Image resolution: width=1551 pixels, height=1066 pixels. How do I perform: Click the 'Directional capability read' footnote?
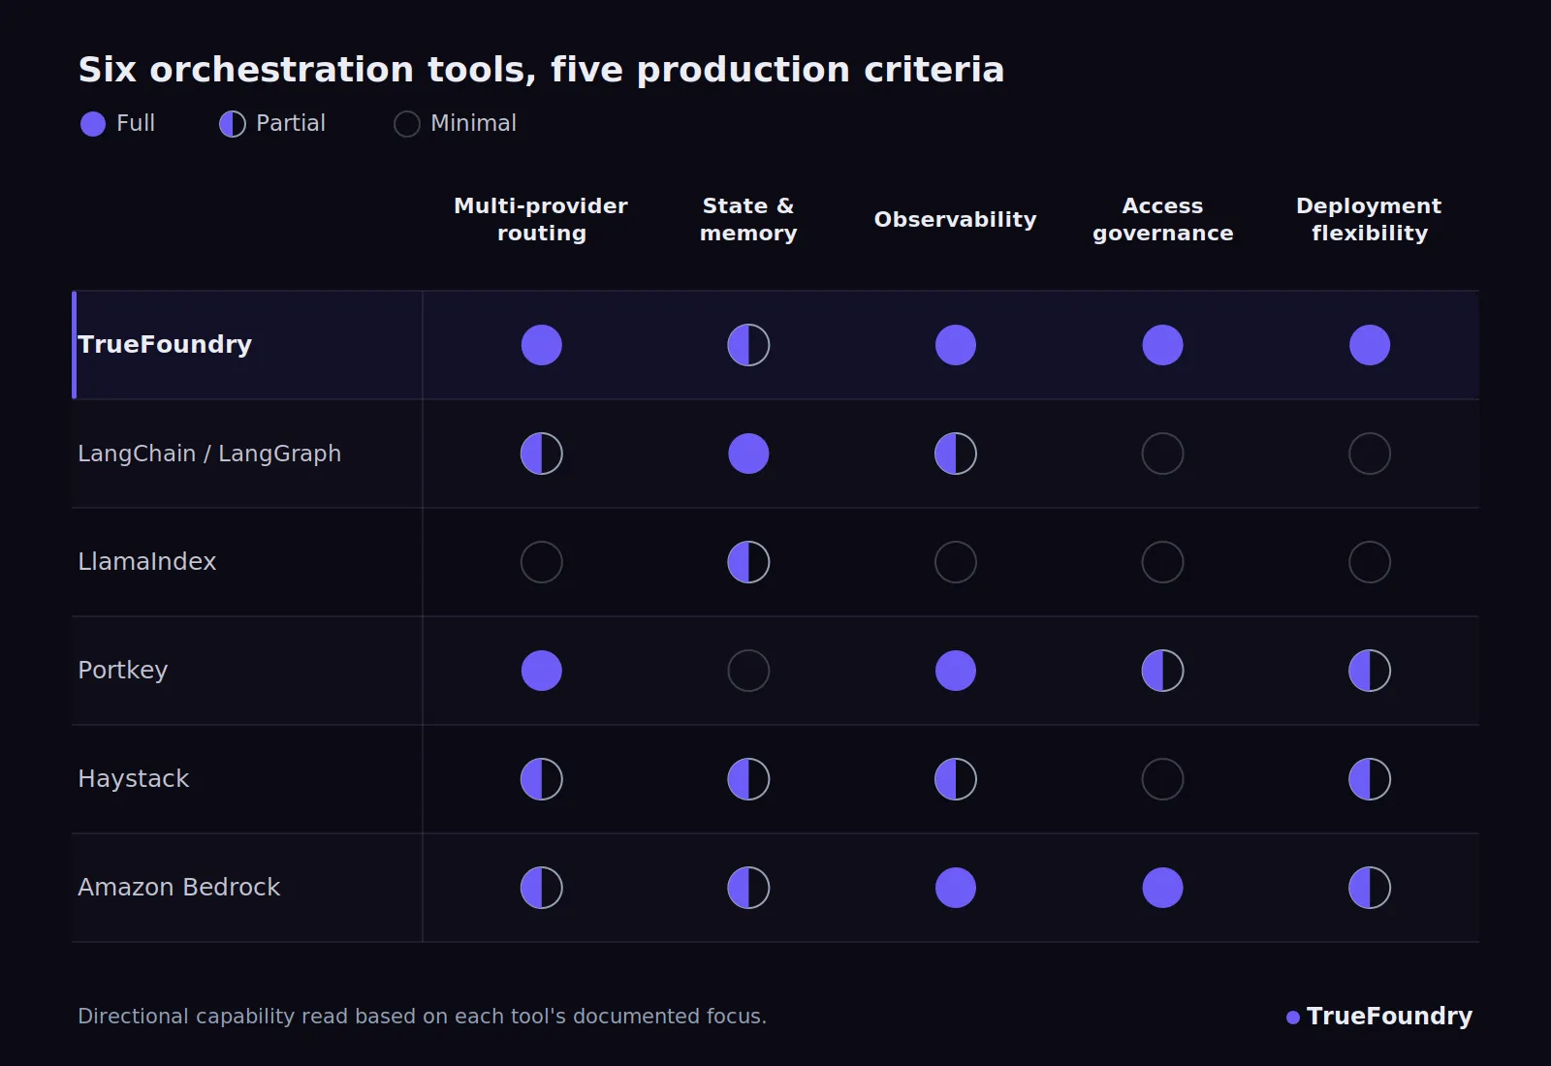(422, 1017)
